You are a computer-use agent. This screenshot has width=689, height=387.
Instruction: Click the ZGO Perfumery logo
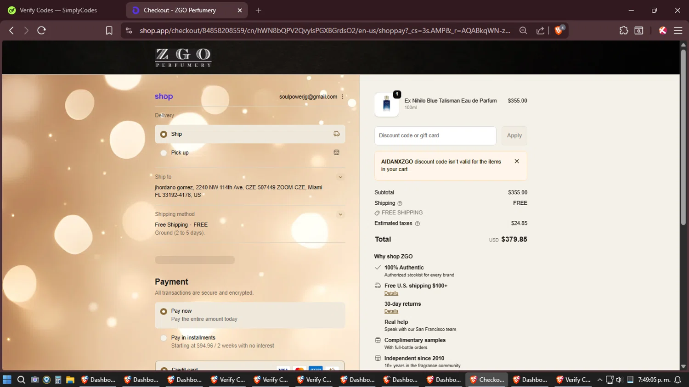click(x=183, y=57)
